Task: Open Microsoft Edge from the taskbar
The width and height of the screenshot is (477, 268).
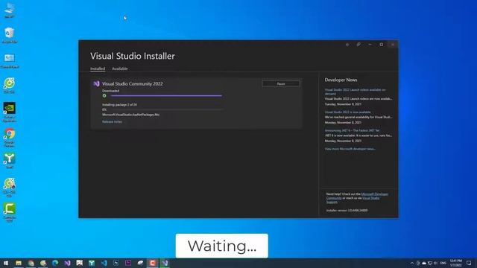Action: [x=55, y=263]
